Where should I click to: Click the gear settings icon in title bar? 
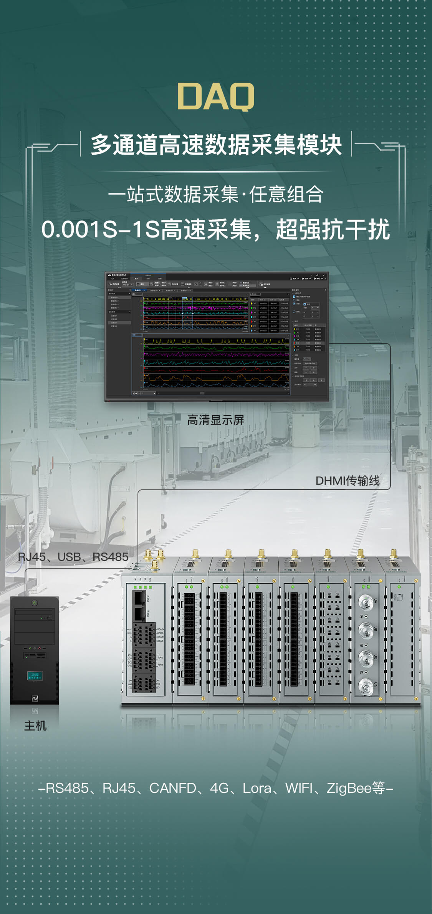pos(303,279)
